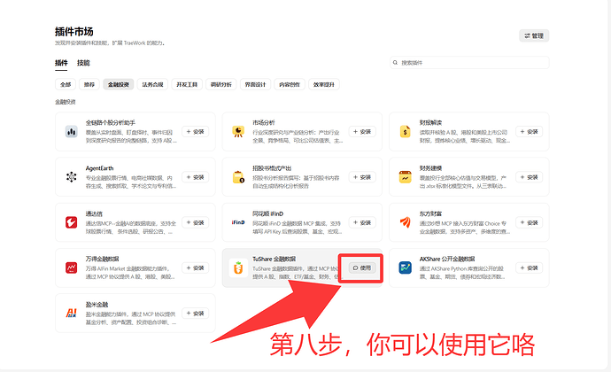Filter by the 内容创作 category chip
This screenshot has width=611, height=372.
290,84
